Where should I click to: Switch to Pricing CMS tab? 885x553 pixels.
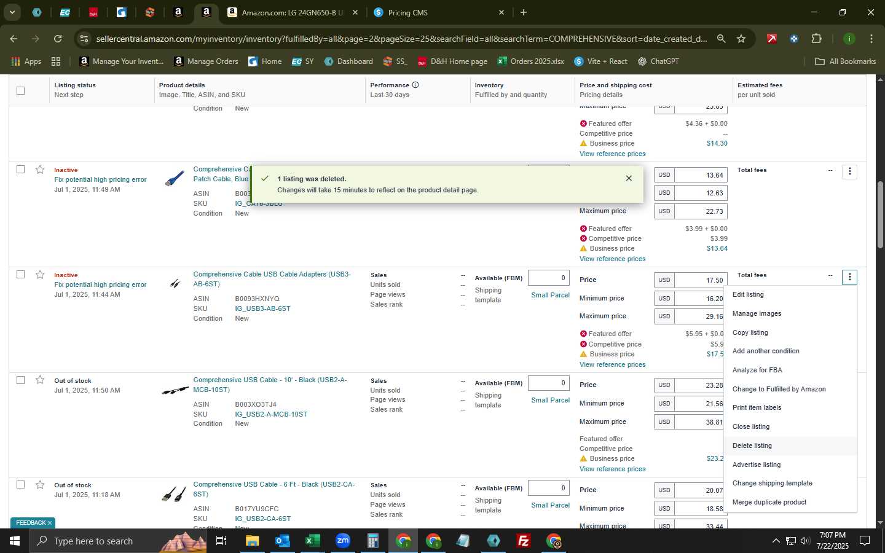tap(439, 12)
